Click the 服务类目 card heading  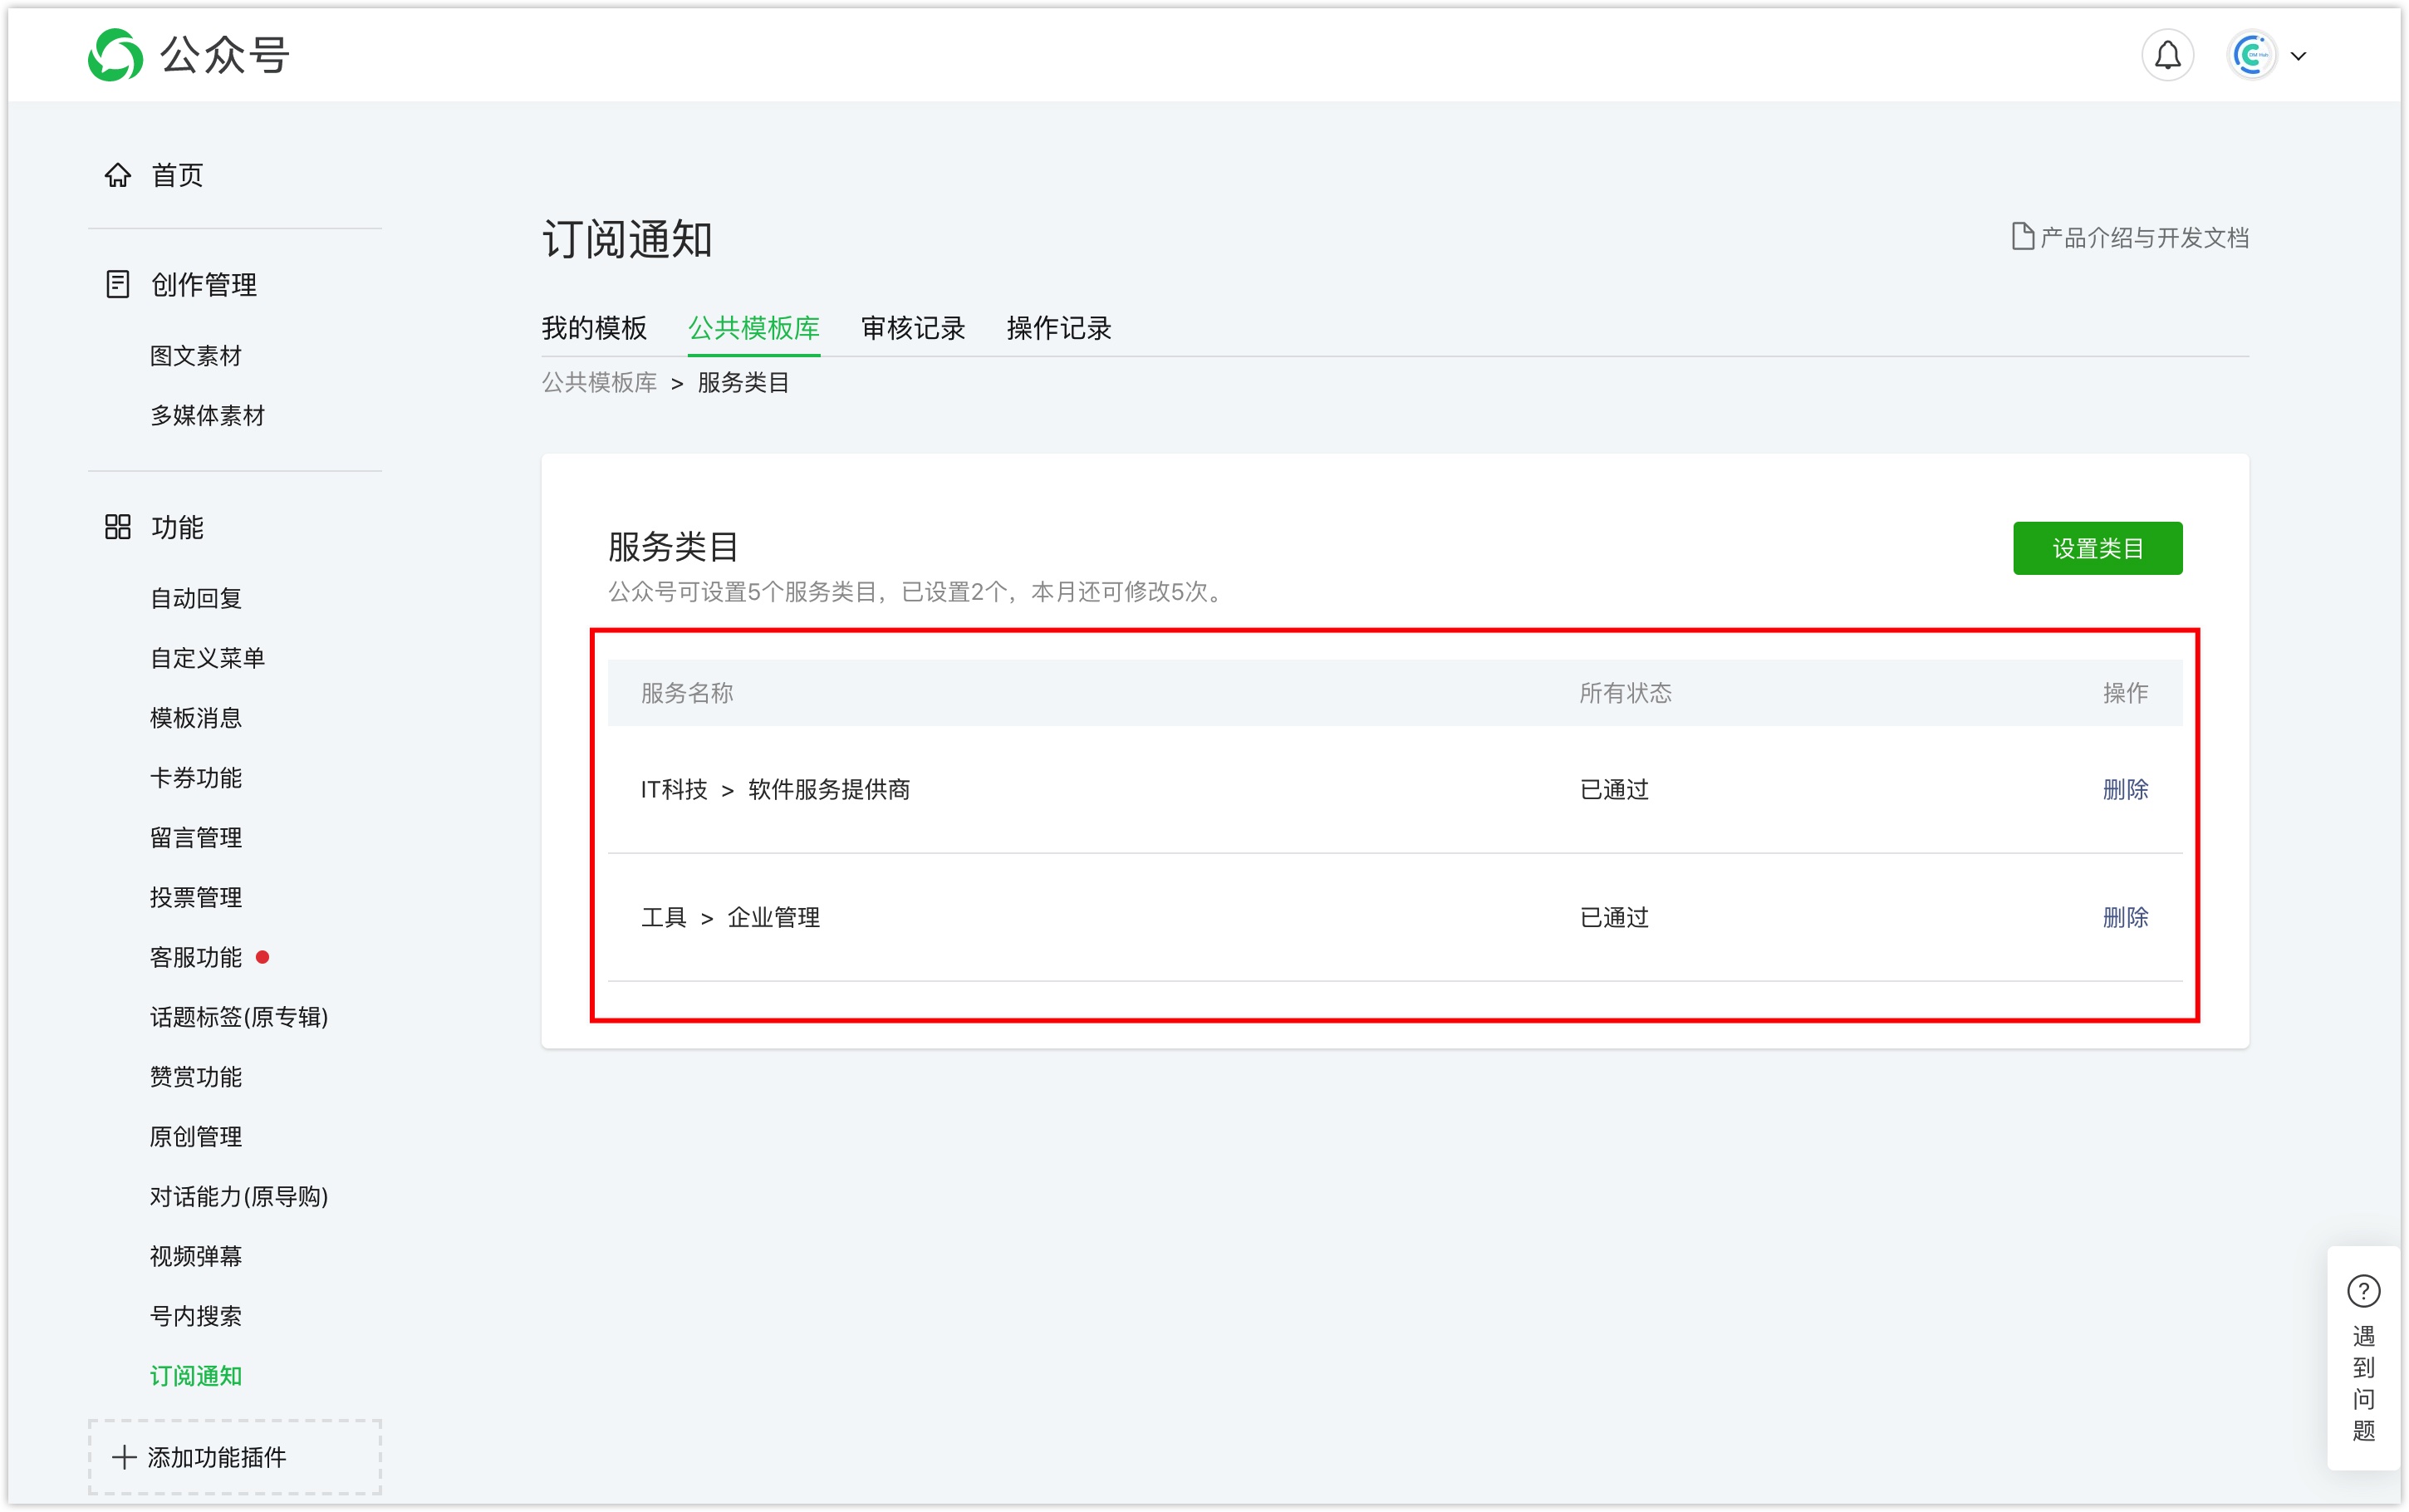tap(673, 547)
